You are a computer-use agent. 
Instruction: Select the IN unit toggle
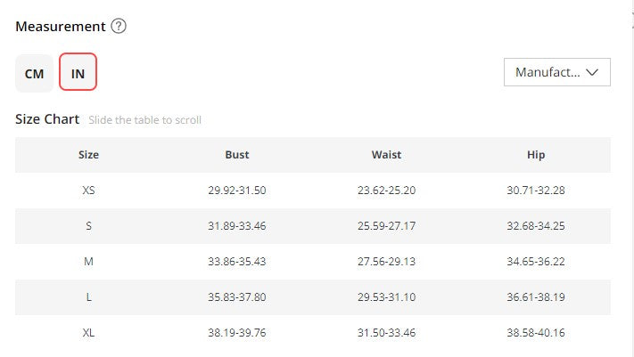click(78, 72)
